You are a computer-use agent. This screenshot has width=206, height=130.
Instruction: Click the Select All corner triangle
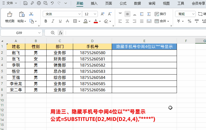pos(2,41)
